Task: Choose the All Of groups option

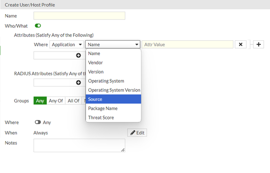Action: click(73, 101)
